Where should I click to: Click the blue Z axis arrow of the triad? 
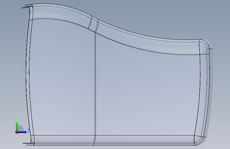point(22,132)
